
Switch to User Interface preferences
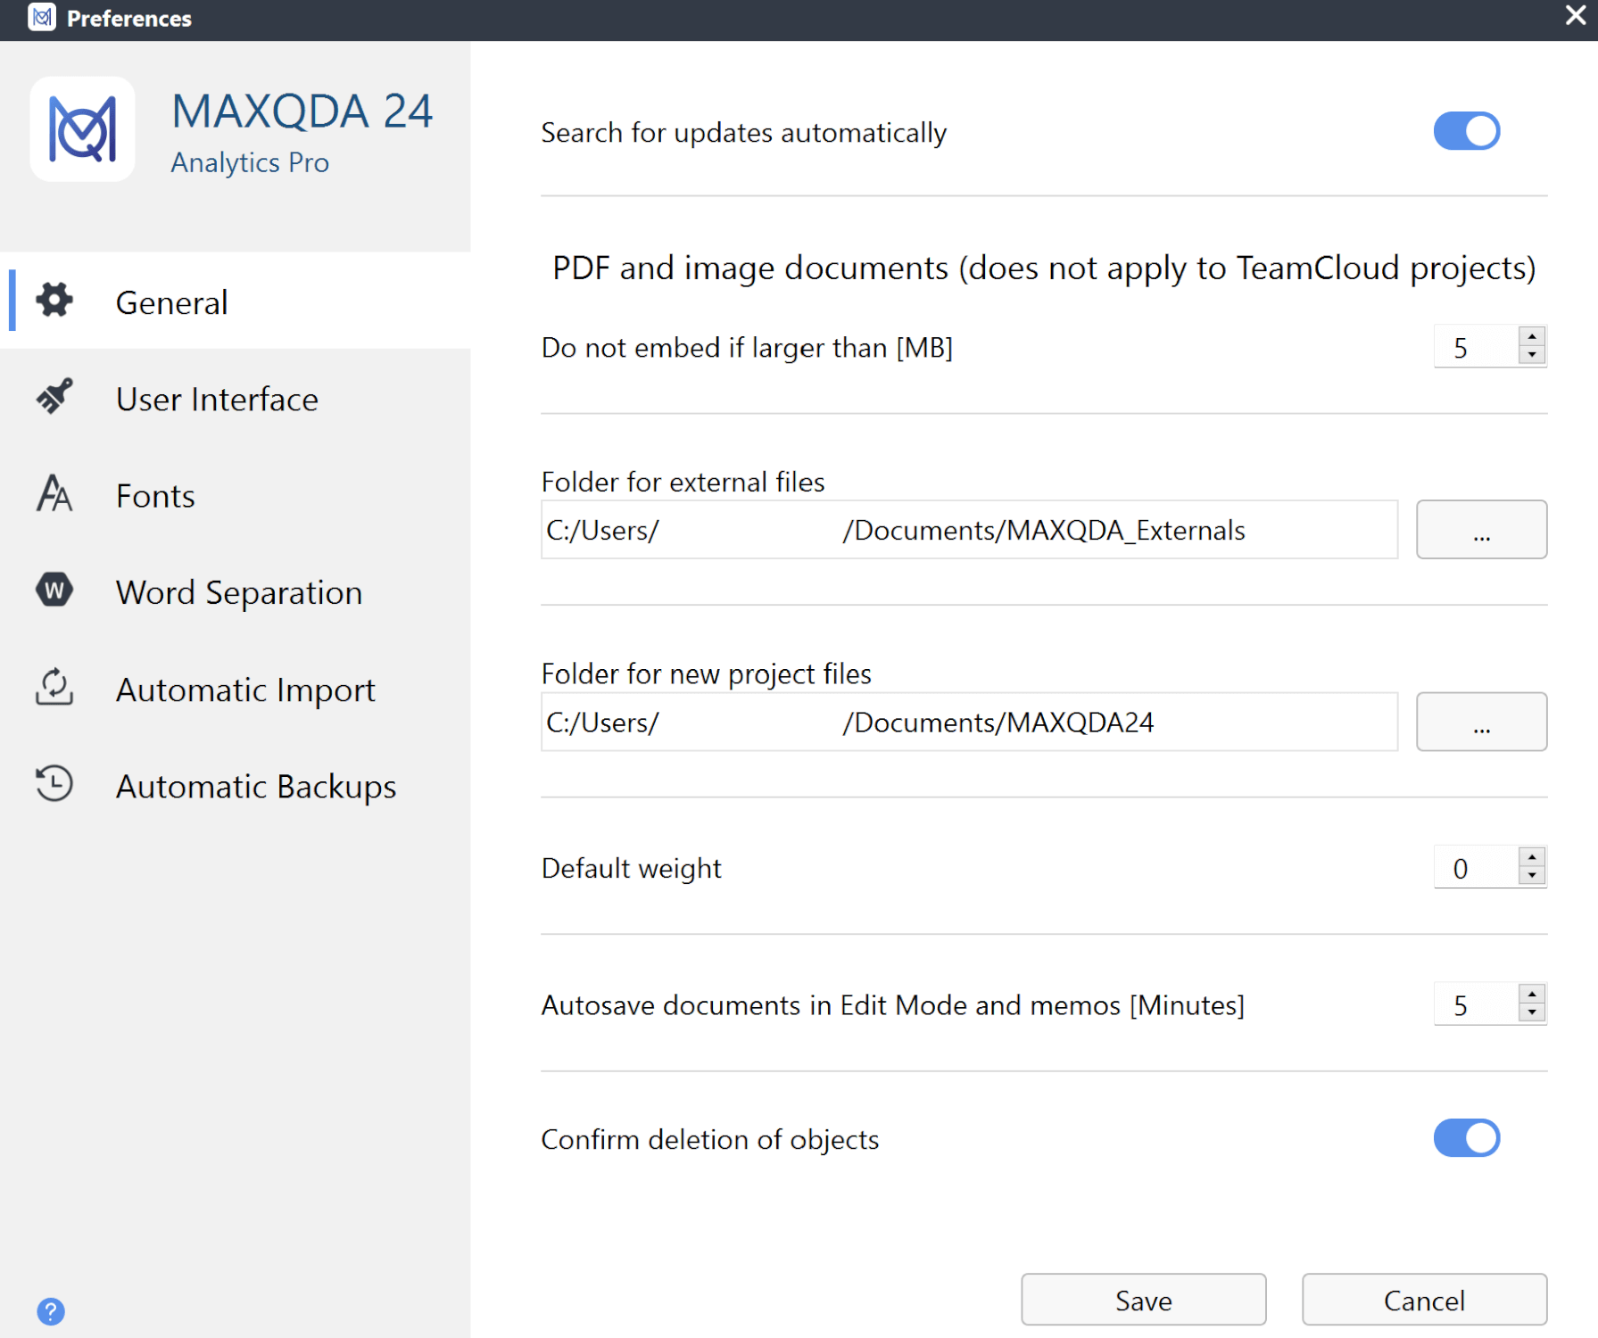point(236,398)
